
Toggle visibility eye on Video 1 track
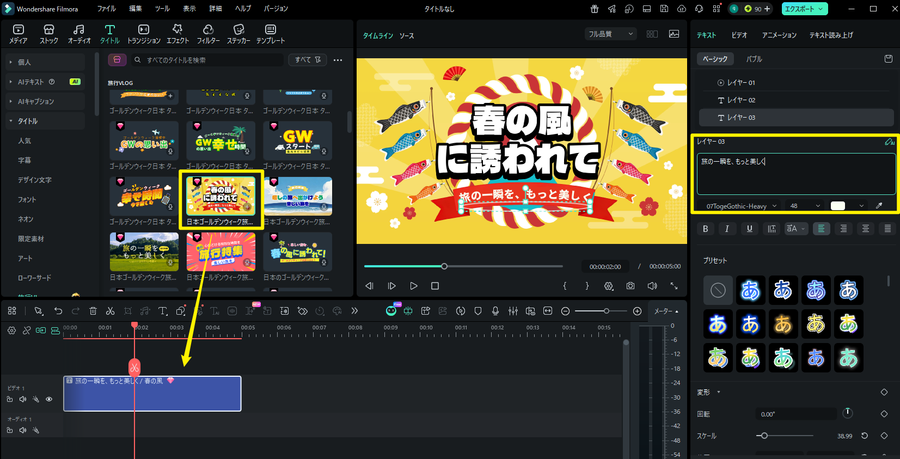[49, 399]
